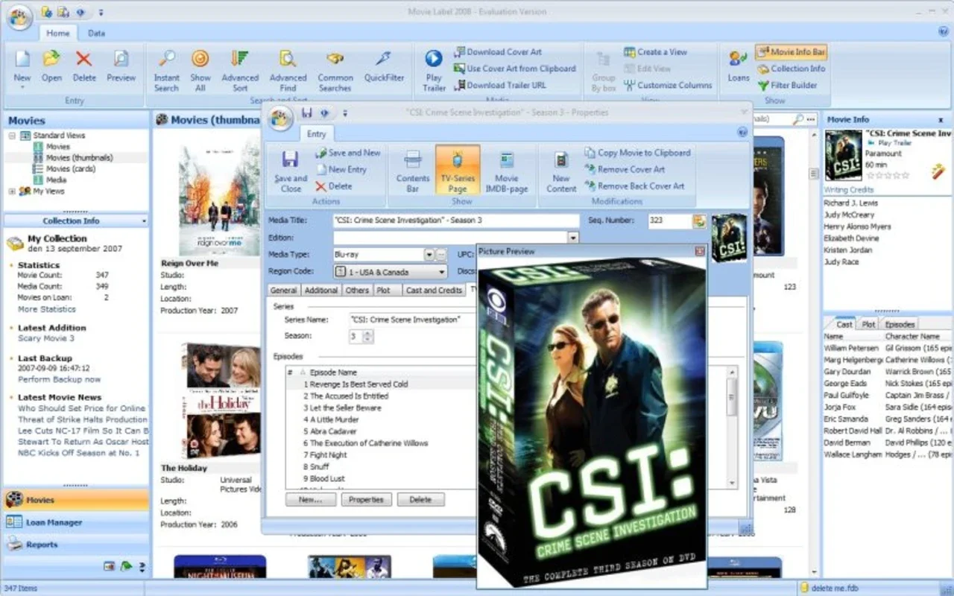Screen dimensions: 954x596
Task: Click Download Trailer URL
Action: (500, 85)
